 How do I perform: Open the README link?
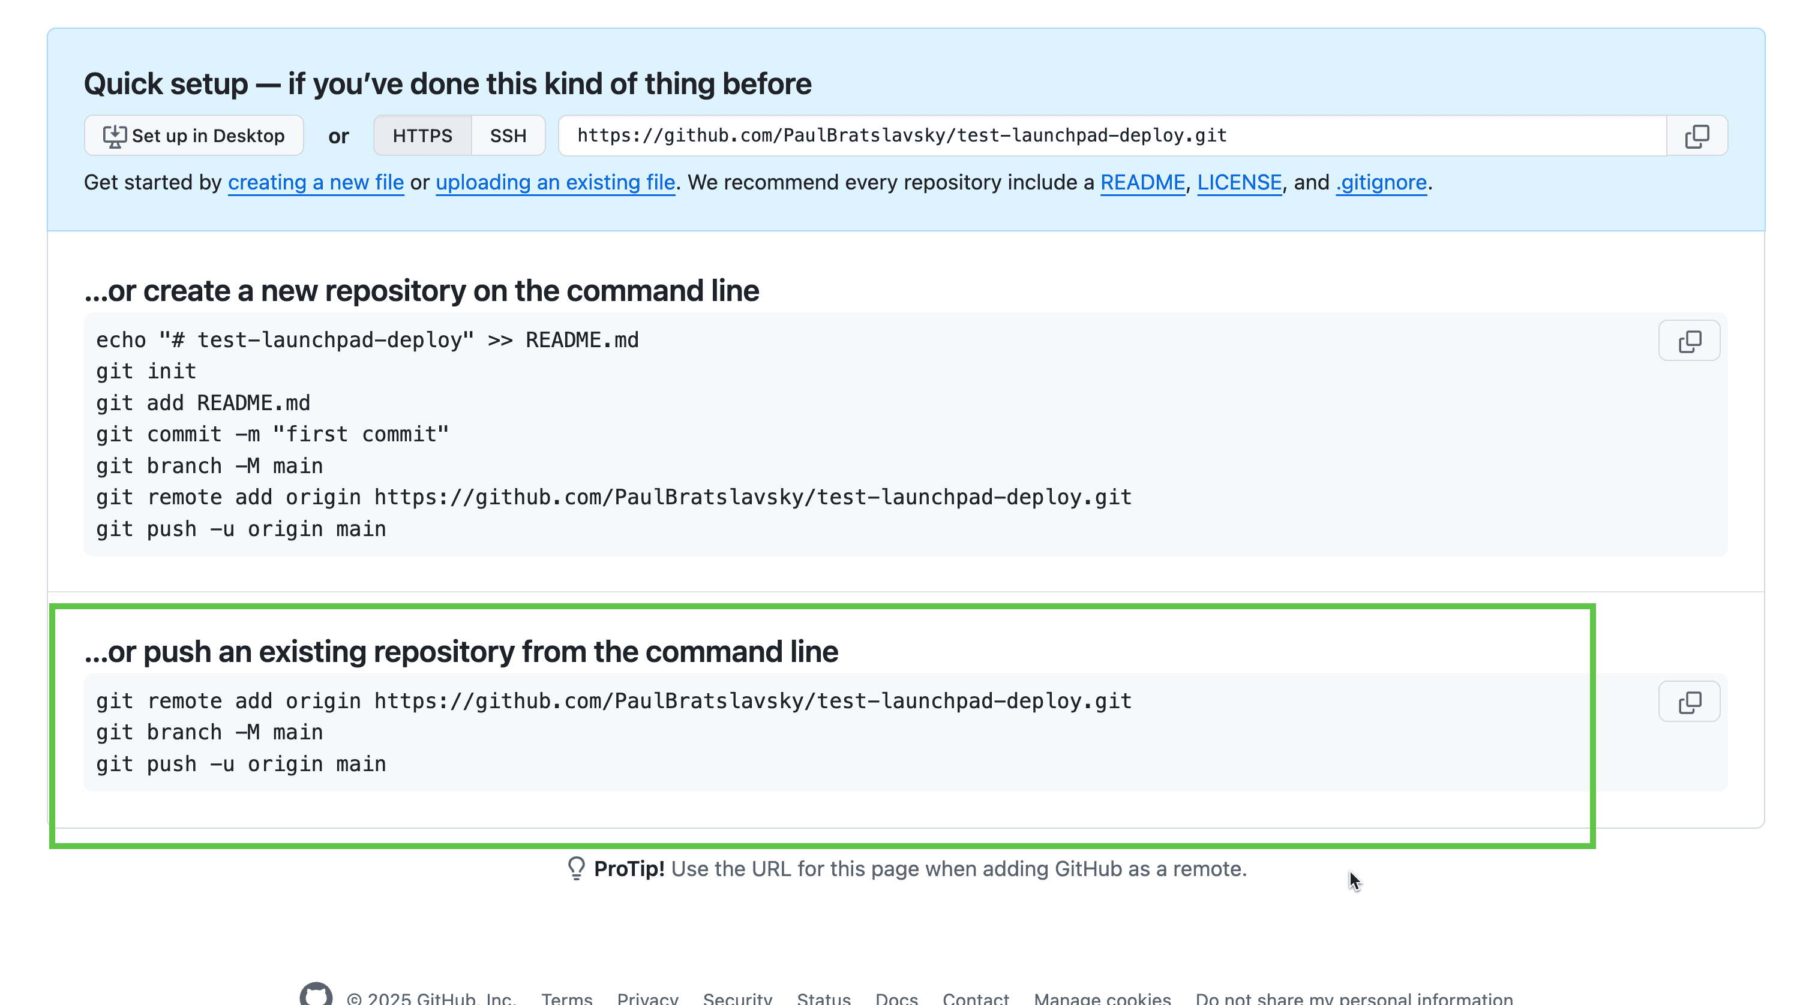pos(1142,183)
